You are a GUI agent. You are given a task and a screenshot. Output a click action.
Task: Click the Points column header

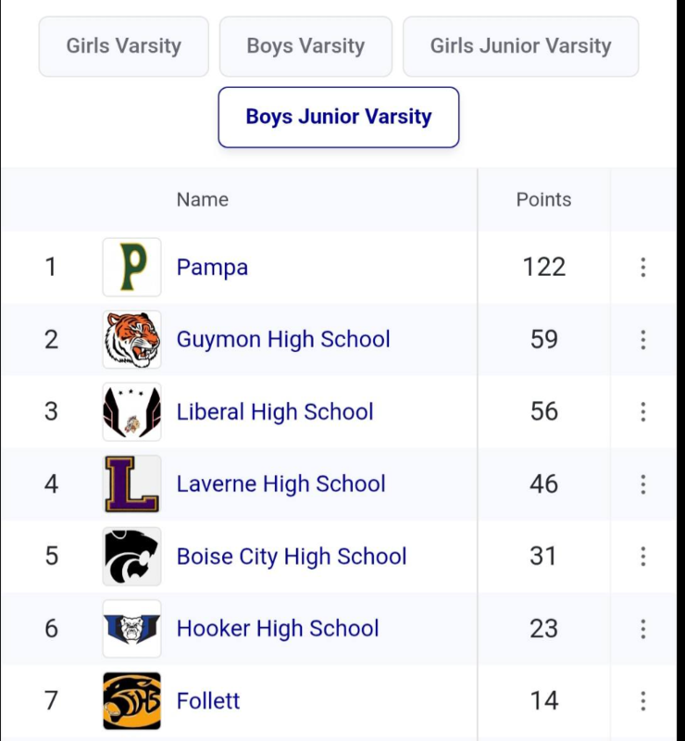543,199
